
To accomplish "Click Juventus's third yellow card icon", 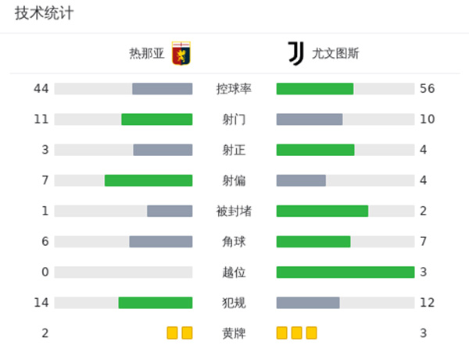I will (x=311, y=333).
